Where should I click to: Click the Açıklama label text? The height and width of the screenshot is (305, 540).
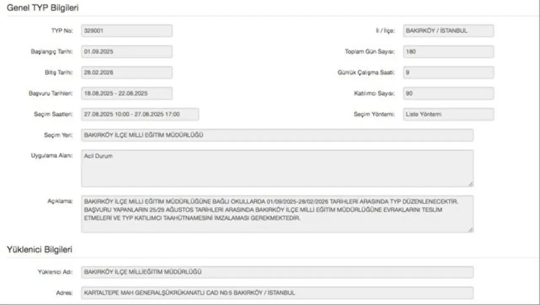click(60, 201)
